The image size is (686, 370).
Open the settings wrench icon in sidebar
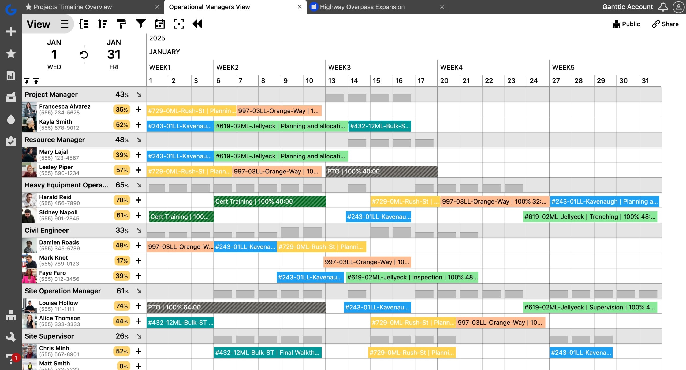[x=11, y=337]
